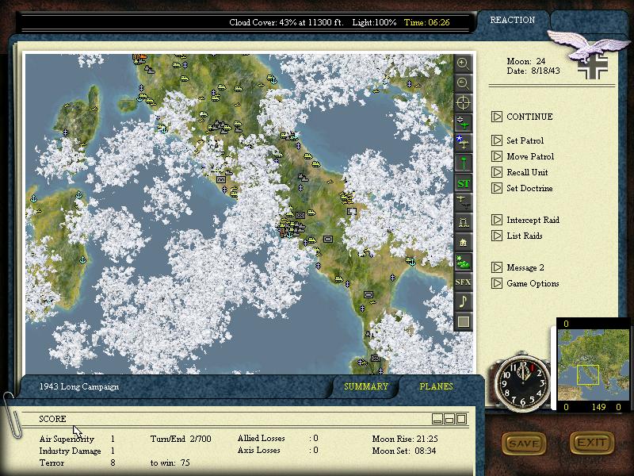Click the Terror score row
Screen dimensions: 634x476
[x=77, y=463]
